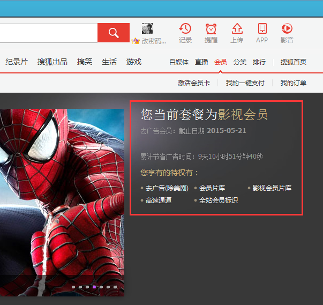
Task: Go to the 搞笑 channel
Action: (x=85, y=62)
